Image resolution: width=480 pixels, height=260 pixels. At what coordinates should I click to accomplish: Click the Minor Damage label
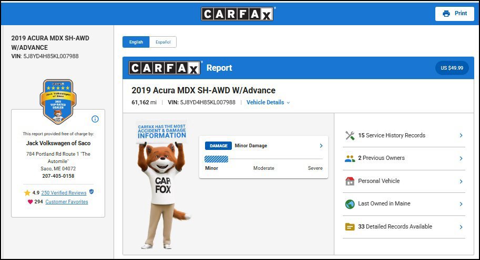click(x=251, y=146)
